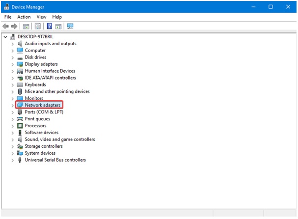This screenshot has height=219, width=298.
Task: Select Mice and other pointing devices
Action: tap(57, 91)
